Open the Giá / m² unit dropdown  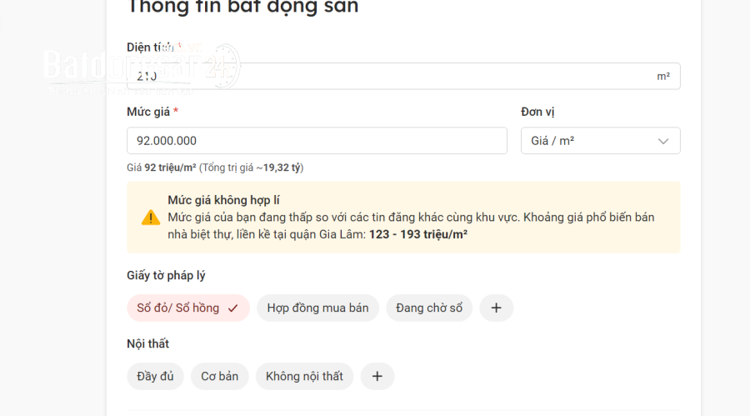(x=600, y=141)
